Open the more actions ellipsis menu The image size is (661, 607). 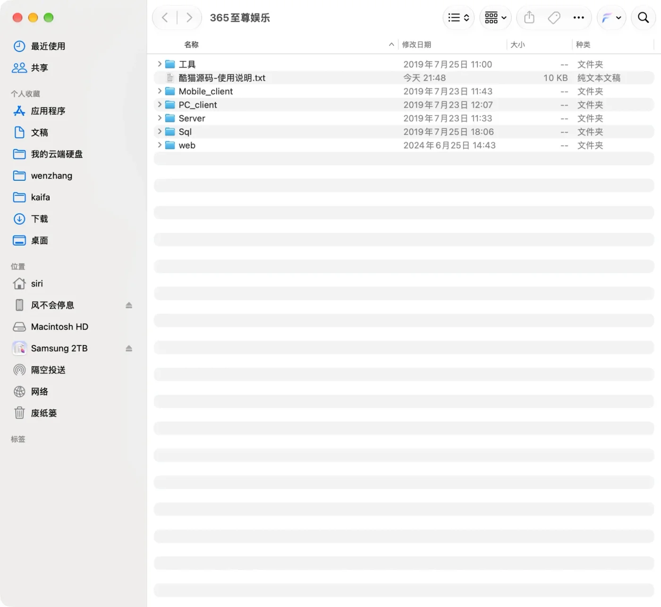tap(578, 18)
